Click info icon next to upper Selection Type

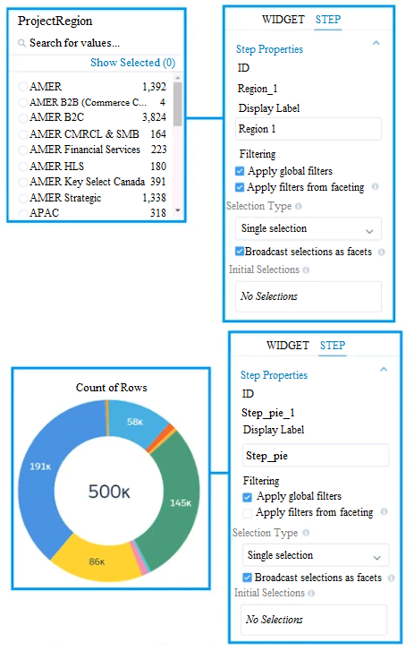299,206
